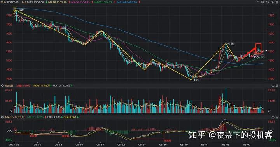Click the DEA:8.561 value label

70,117
